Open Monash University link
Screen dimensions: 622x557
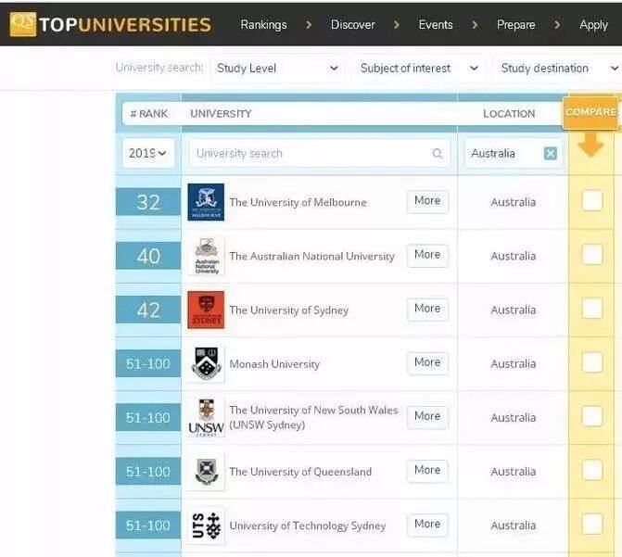tap(274, 364)
